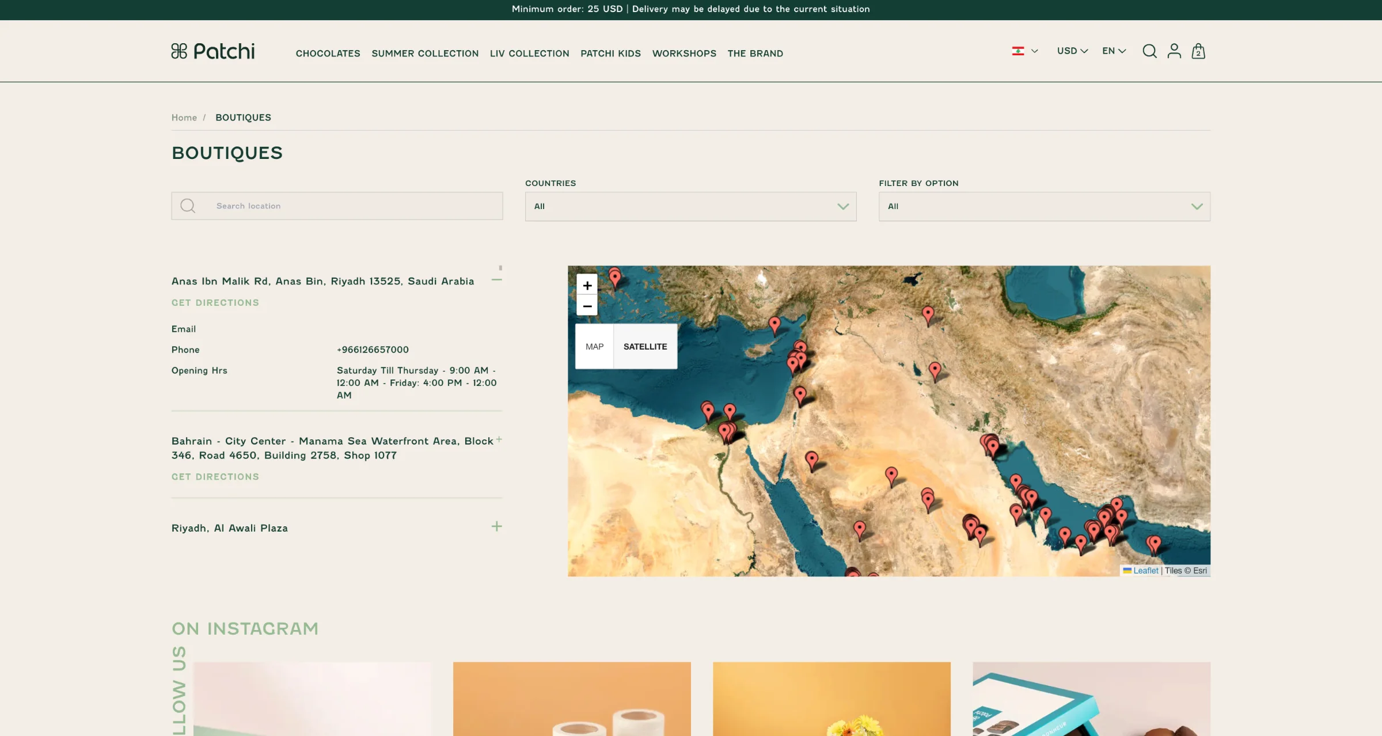Viewport: 1382px width, 736px height.
Task: Open the Countries All dropdown
Action: click(690, 206)
